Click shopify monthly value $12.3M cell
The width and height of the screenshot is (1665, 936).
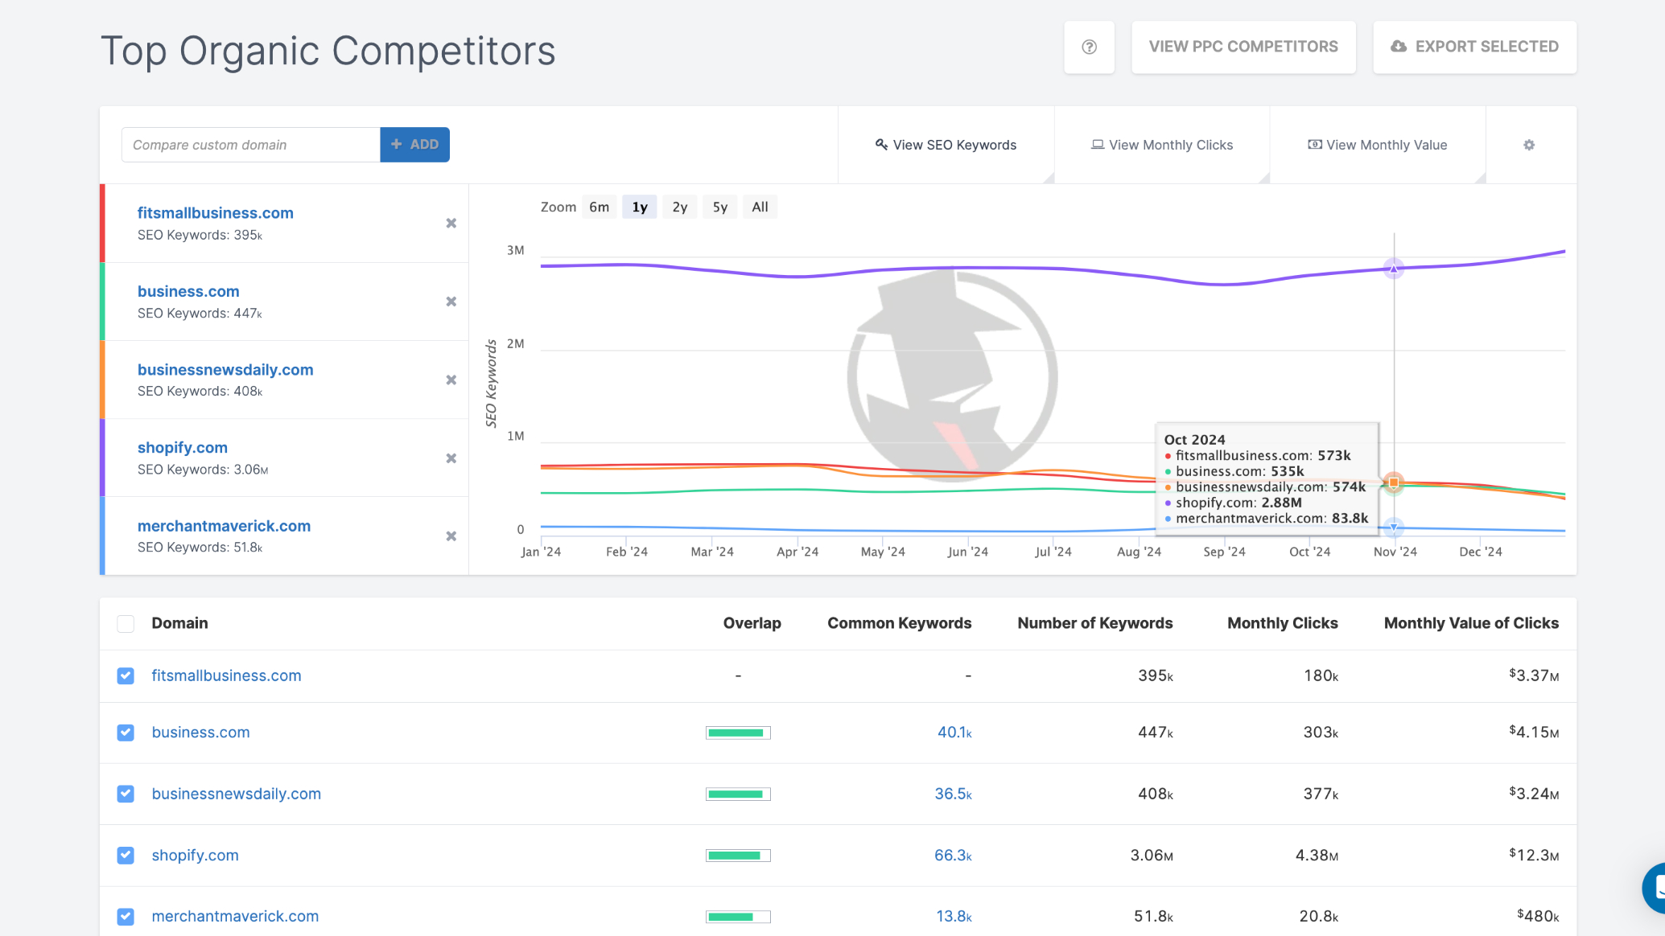[1534, 855]
